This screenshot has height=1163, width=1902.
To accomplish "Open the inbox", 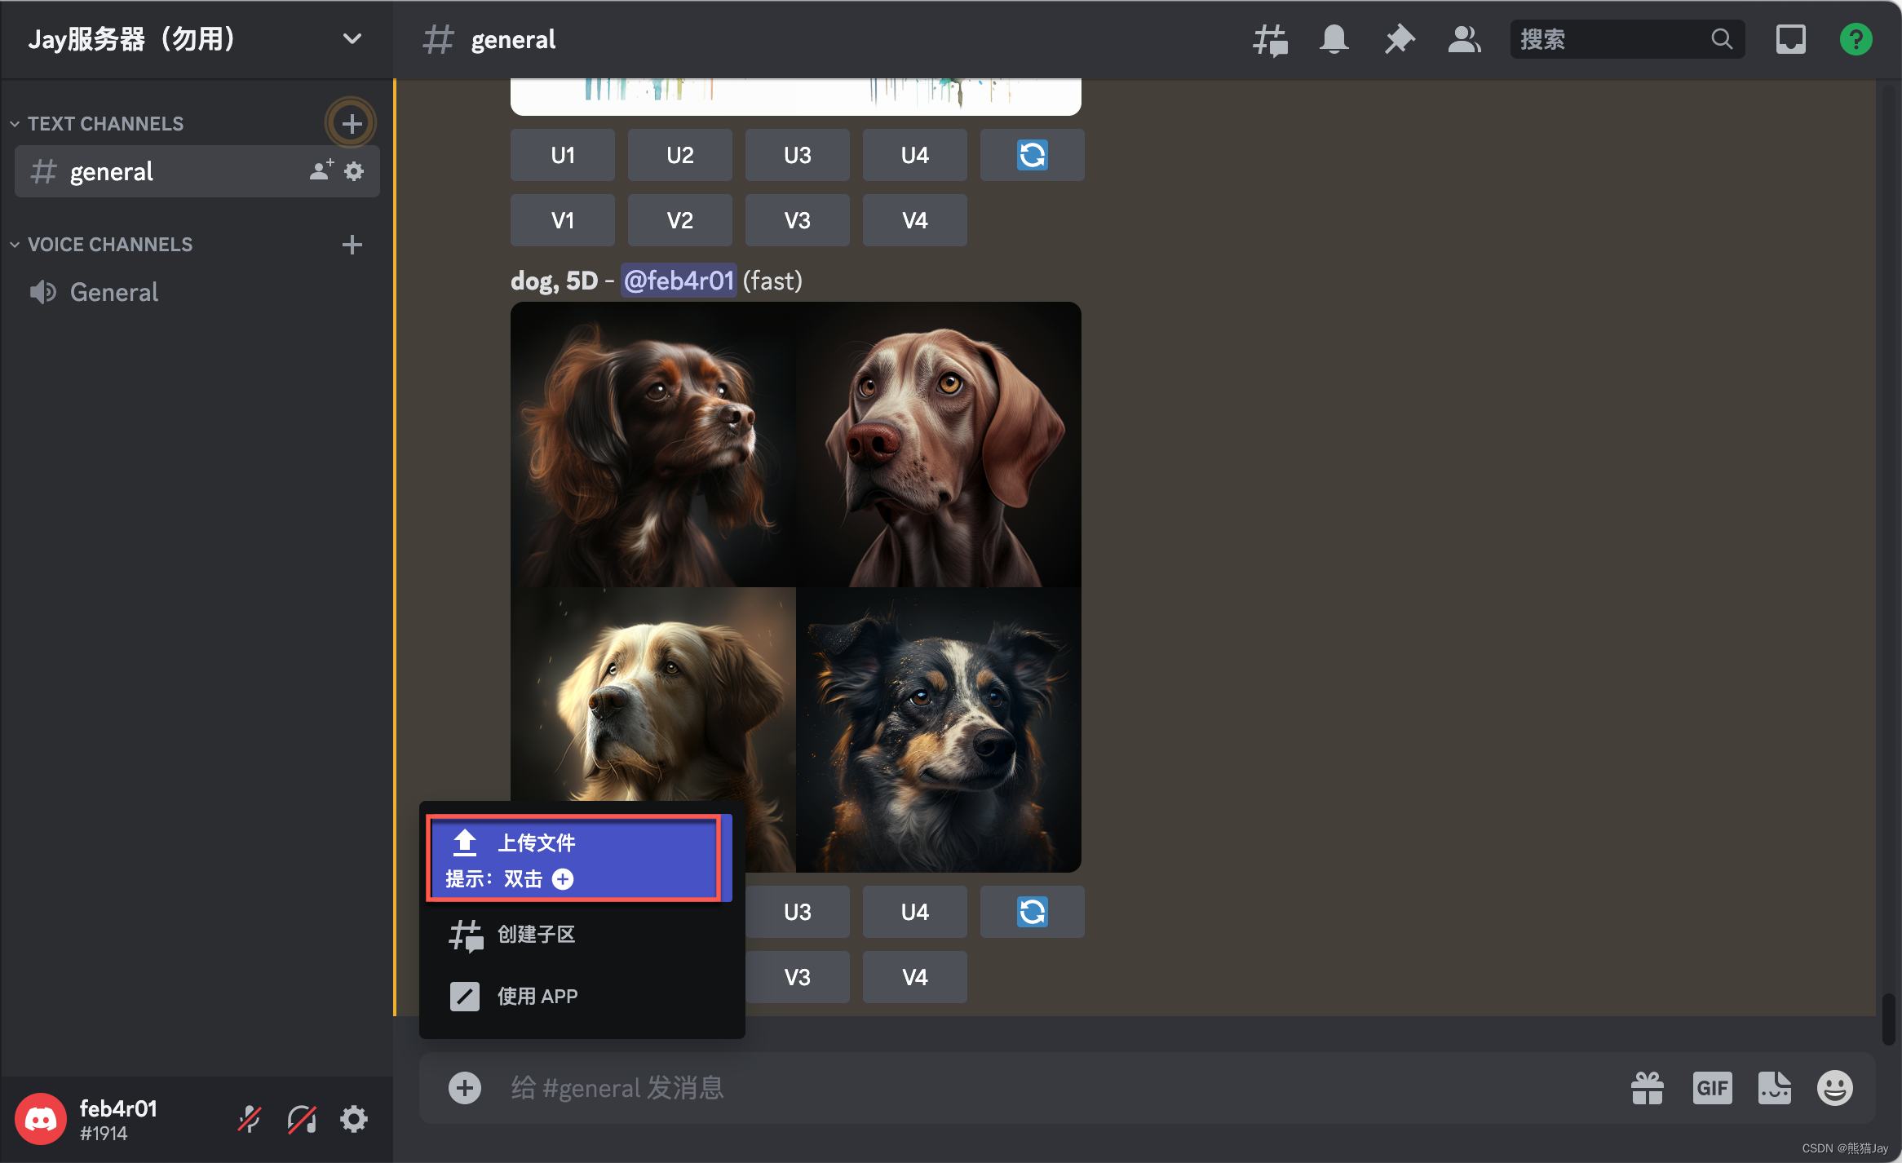I will tap(1790, 38).
